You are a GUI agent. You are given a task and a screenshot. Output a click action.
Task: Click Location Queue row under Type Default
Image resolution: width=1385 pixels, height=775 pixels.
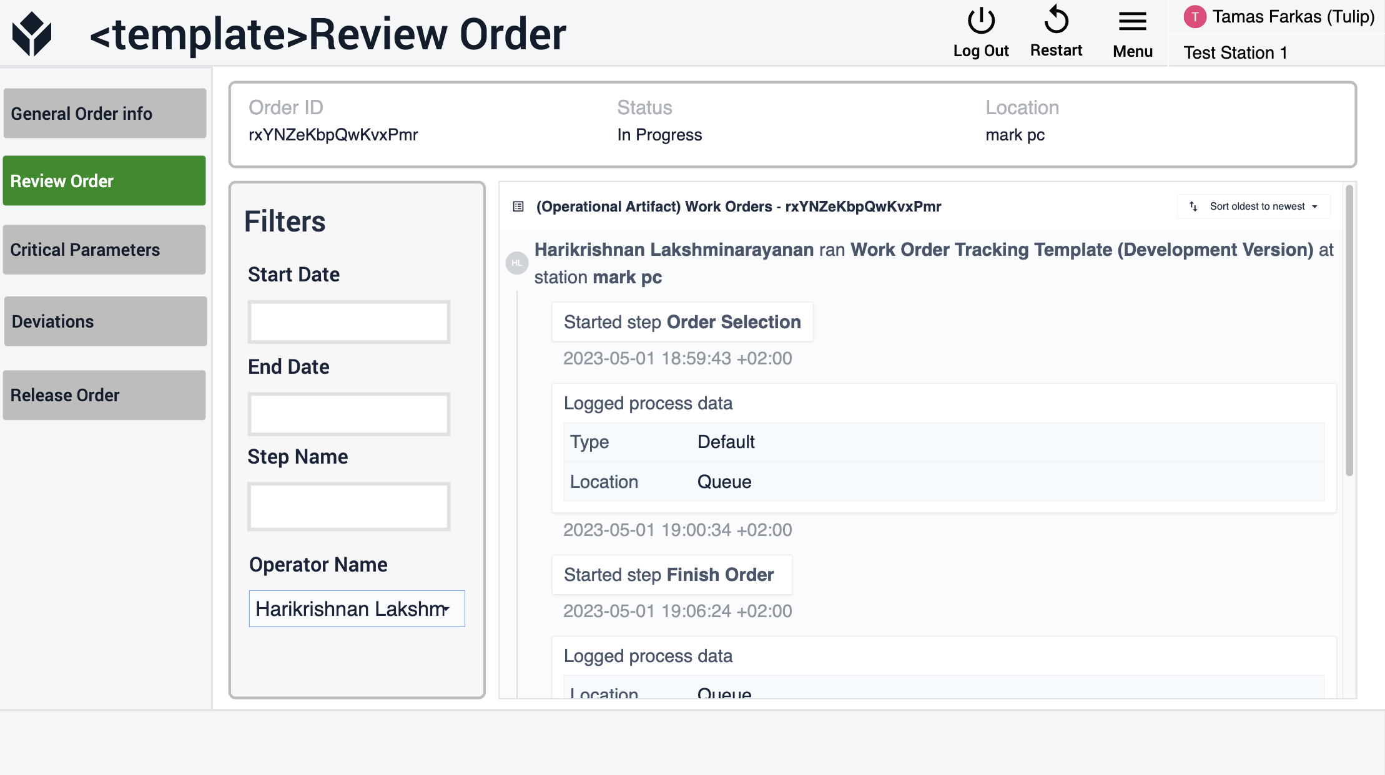coord(944,482)
